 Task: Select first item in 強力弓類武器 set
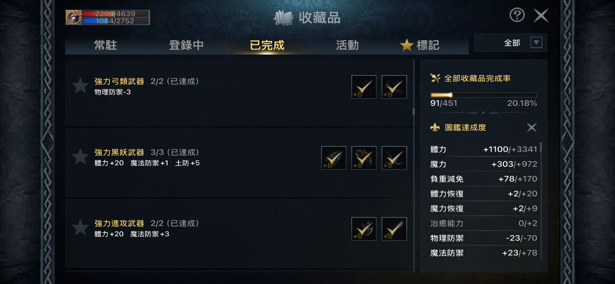click(364, 87)
